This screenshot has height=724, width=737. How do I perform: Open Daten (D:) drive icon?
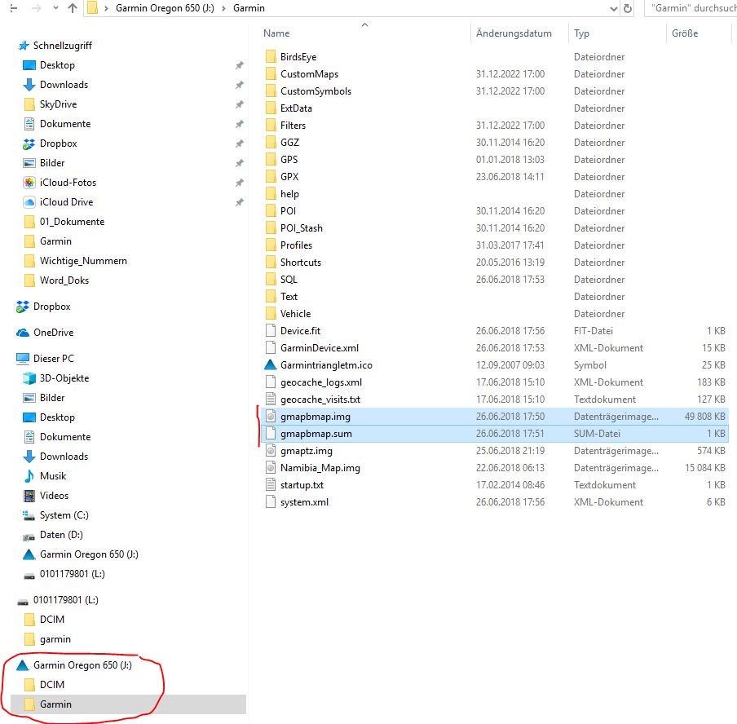29,536
